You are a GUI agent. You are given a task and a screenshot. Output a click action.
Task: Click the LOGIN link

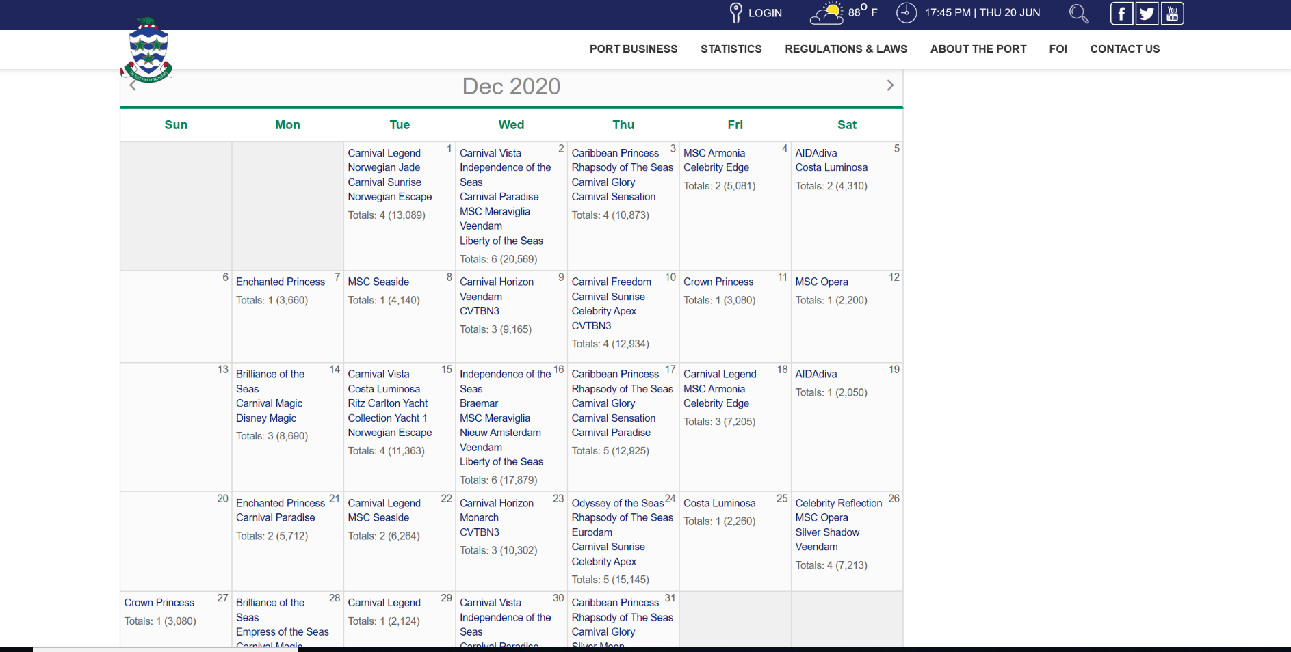pyautogui.click(x=765, y=13)
